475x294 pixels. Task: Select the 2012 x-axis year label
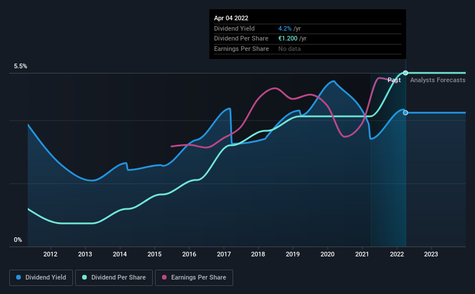[50, 254]
